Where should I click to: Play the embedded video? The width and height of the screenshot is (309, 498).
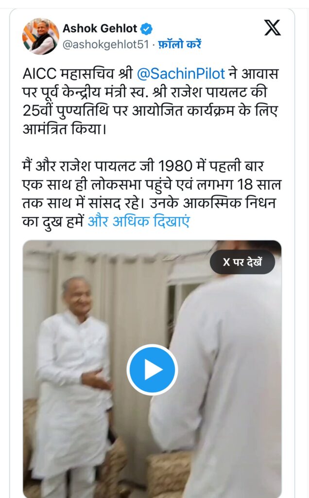pos(152,370)
